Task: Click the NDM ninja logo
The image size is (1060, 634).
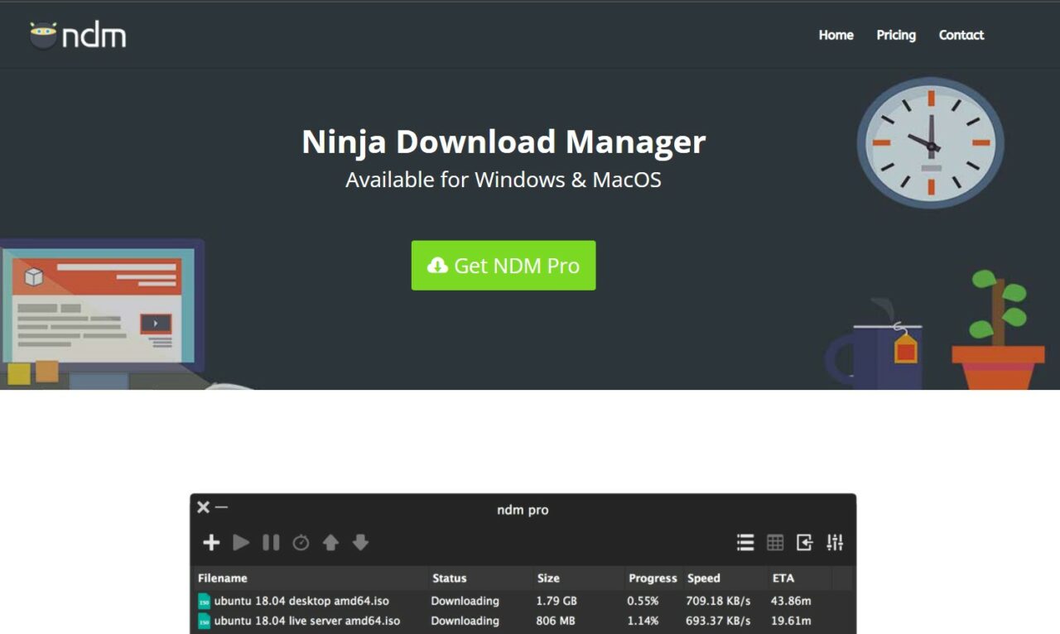Action: coord(78,36)
